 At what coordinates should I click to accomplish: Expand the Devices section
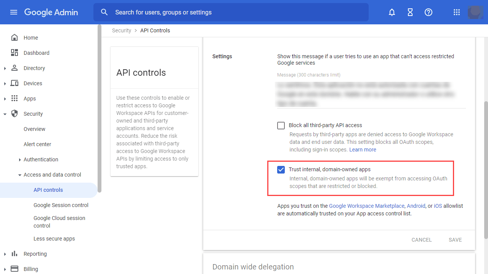pos(5,83)
